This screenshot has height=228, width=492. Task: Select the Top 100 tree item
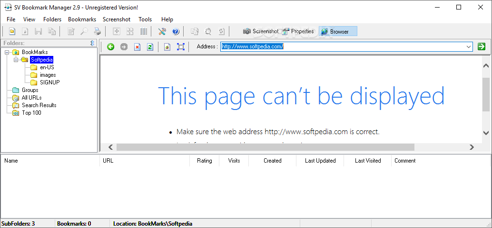click(31, 113)
